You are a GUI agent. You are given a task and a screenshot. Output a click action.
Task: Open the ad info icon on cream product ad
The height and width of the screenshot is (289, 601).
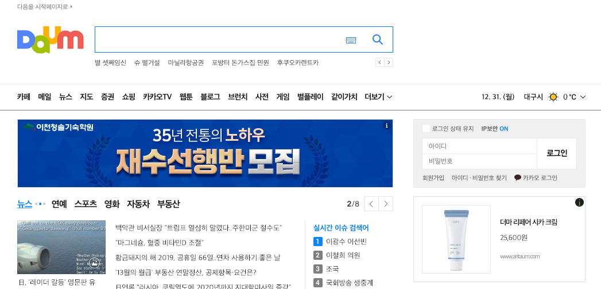579,203
